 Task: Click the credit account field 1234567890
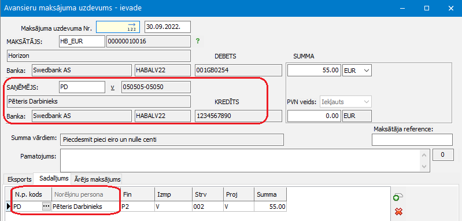pyautogui.click(x=238, y=116)
